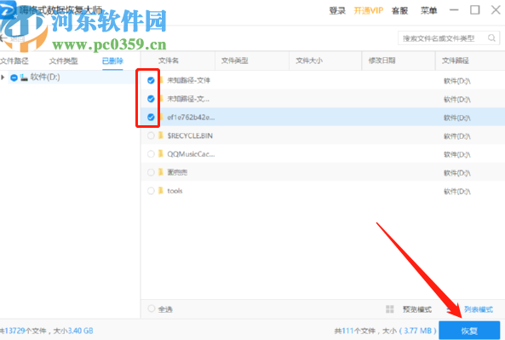Minimize the window

coord(454,10)
